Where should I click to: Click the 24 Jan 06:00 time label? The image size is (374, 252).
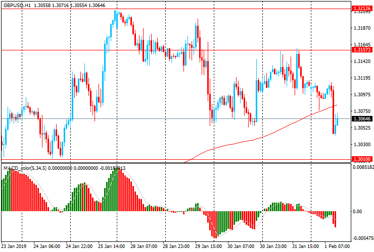point(46,246)
